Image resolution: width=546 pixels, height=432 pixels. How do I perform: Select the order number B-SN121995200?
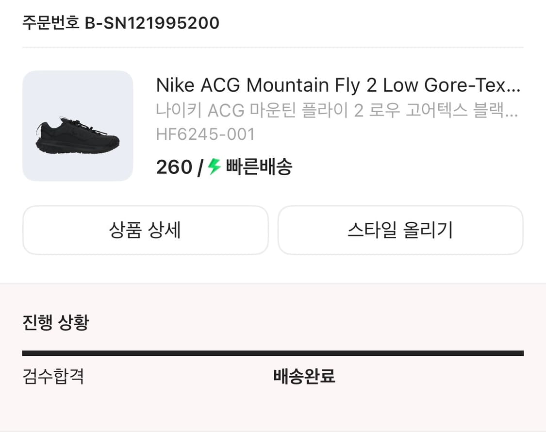(x=152, y=22)
